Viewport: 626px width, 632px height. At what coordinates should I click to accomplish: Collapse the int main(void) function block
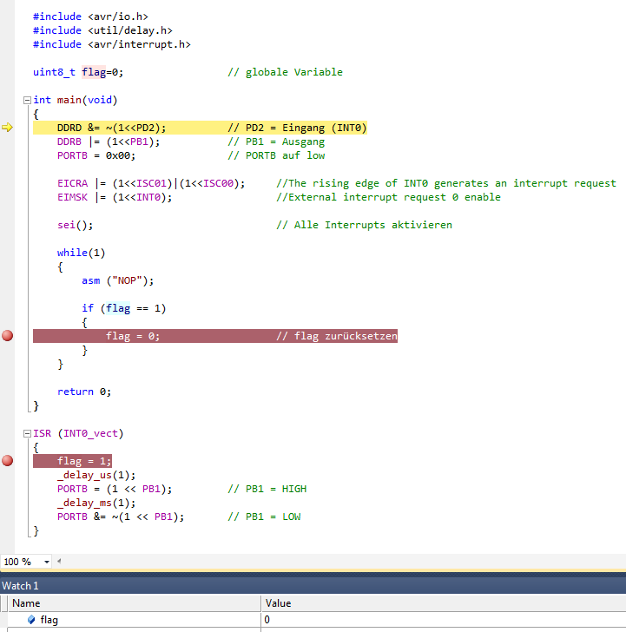pos(27,100)
